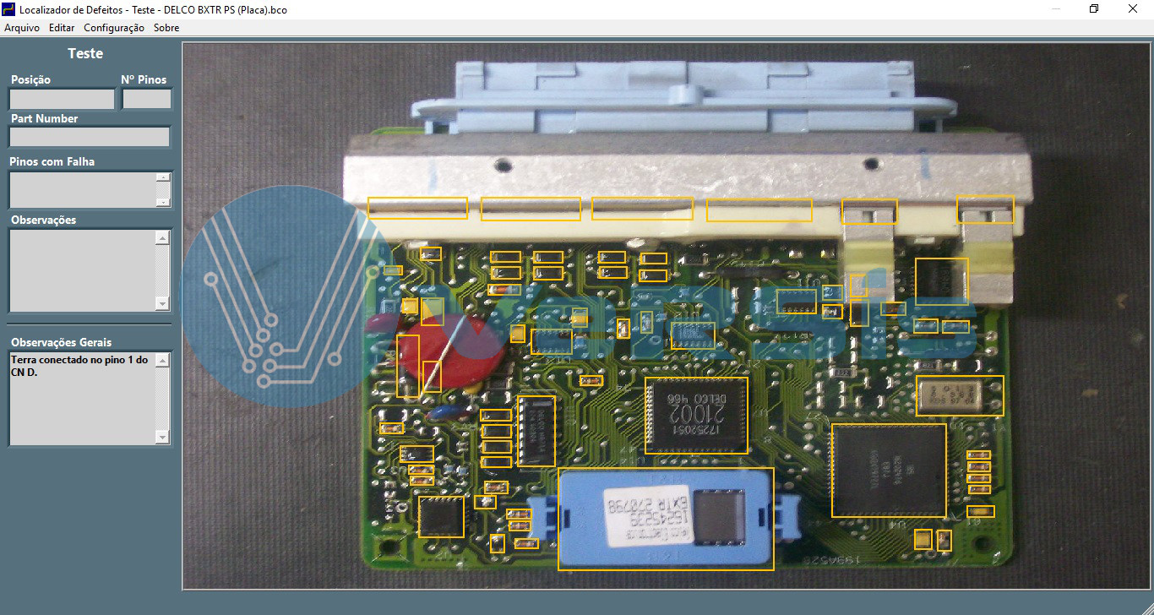Click the application icon in the title bar
Screen dimensions: 1154x615
pyautogui.click(x=9, y=9)
